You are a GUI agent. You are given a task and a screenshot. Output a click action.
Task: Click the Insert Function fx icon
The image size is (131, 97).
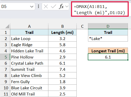click(x=61, y=6)
